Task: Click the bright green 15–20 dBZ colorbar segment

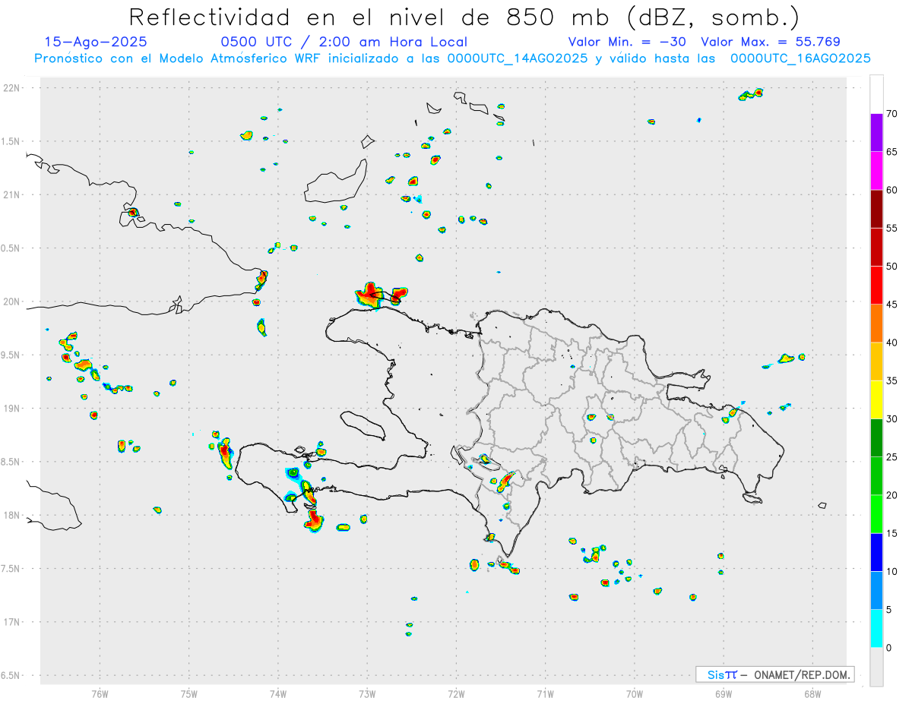Action: point(876,514)
